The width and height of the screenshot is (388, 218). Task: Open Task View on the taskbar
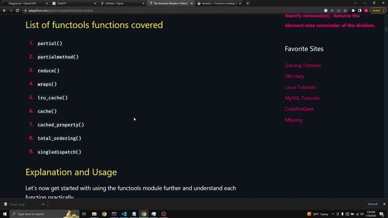84,214
